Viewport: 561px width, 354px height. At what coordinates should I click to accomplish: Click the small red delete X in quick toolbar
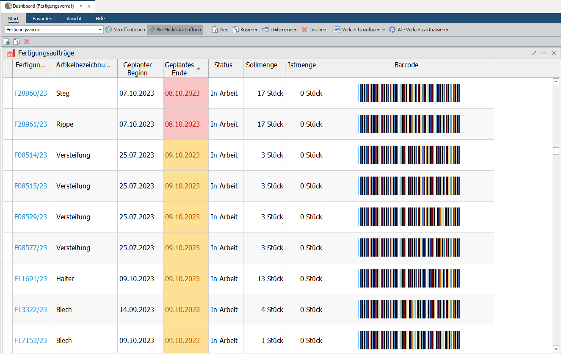pos(27,41)
